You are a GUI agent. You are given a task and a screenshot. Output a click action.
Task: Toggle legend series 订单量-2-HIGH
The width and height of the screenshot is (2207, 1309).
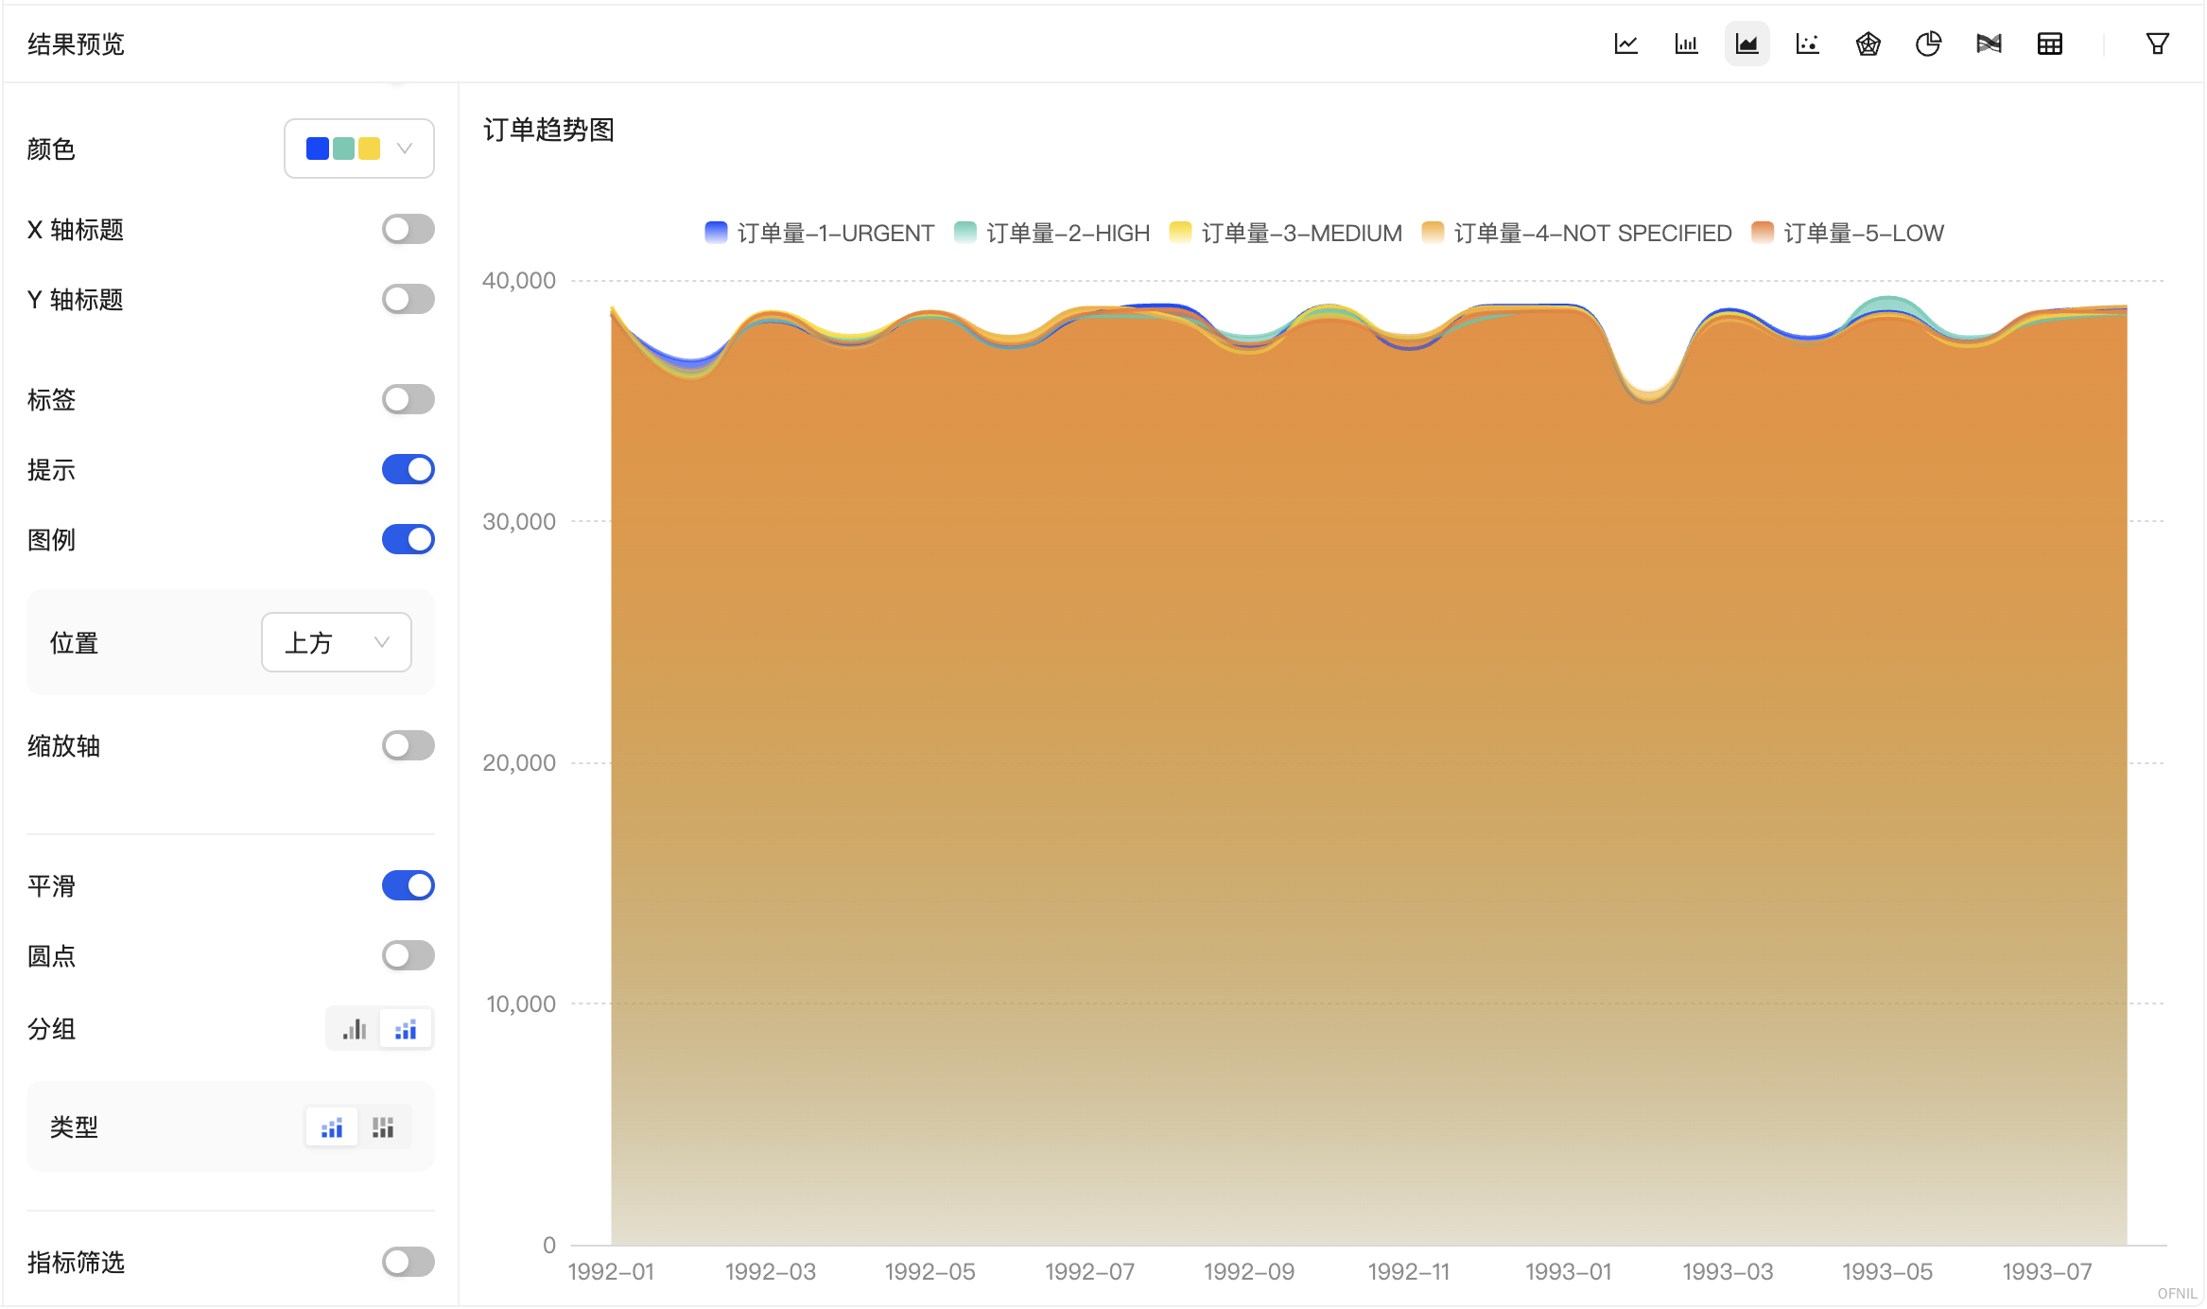tap(1052, 233)
